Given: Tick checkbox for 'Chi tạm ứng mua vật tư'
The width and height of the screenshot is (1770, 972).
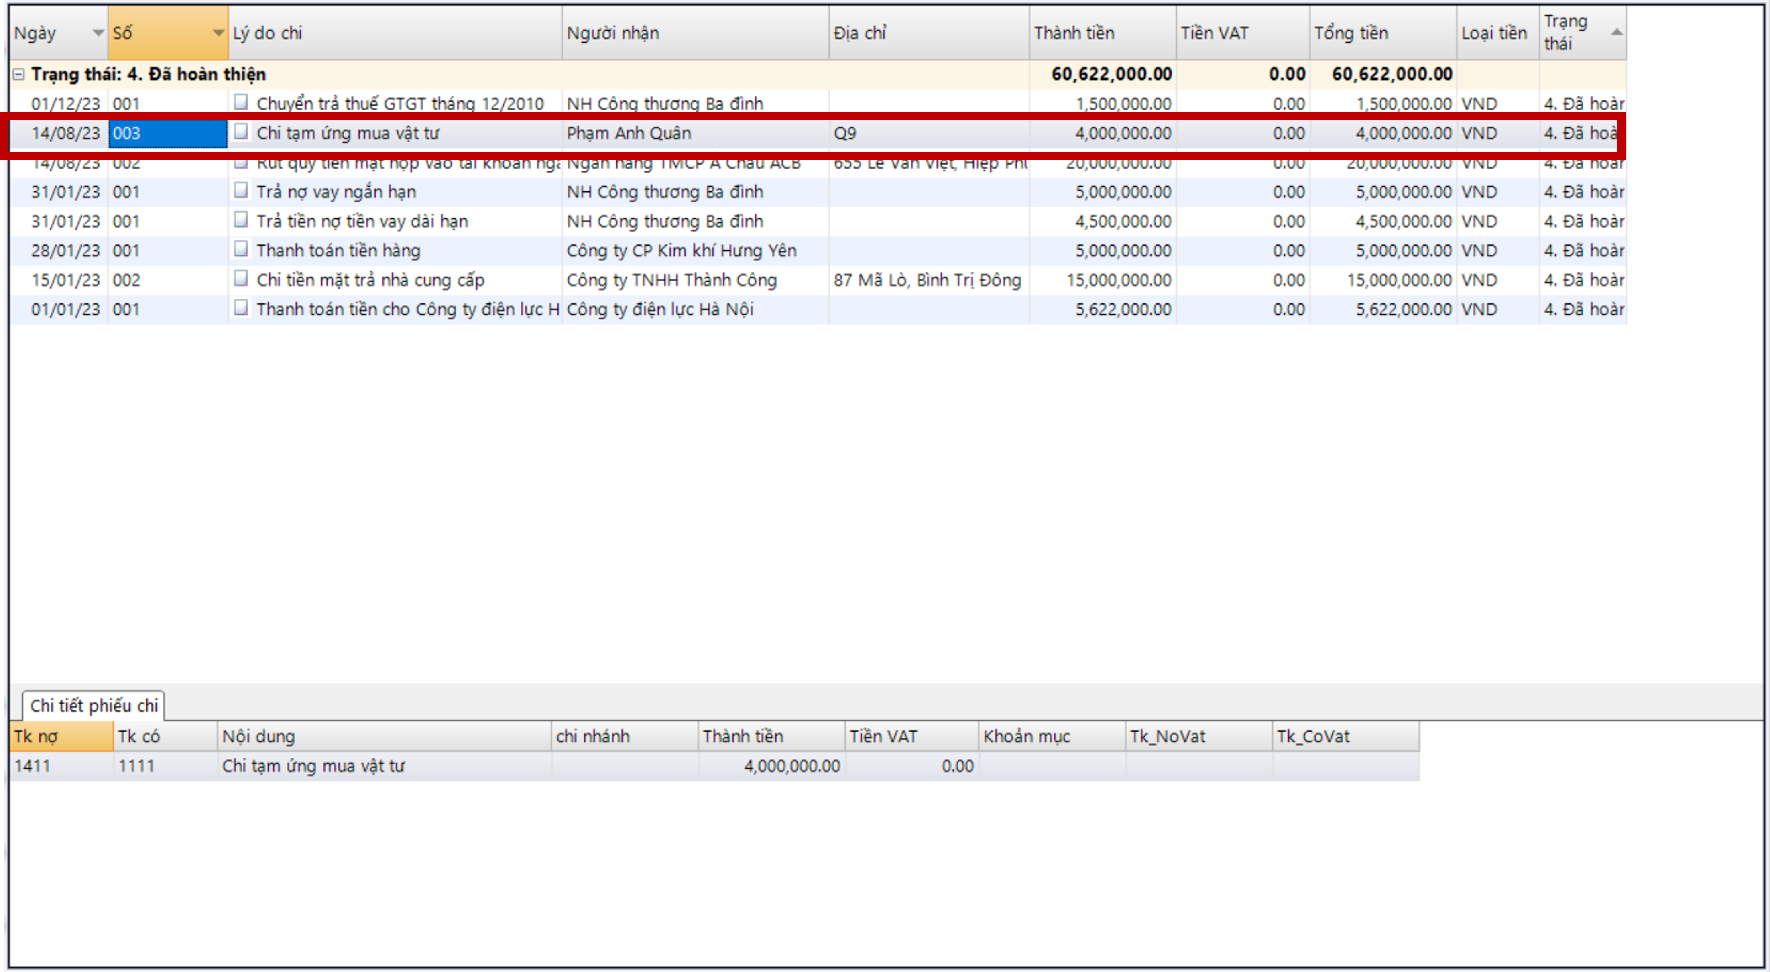Looking at the screenshot, I should (240, 132).
